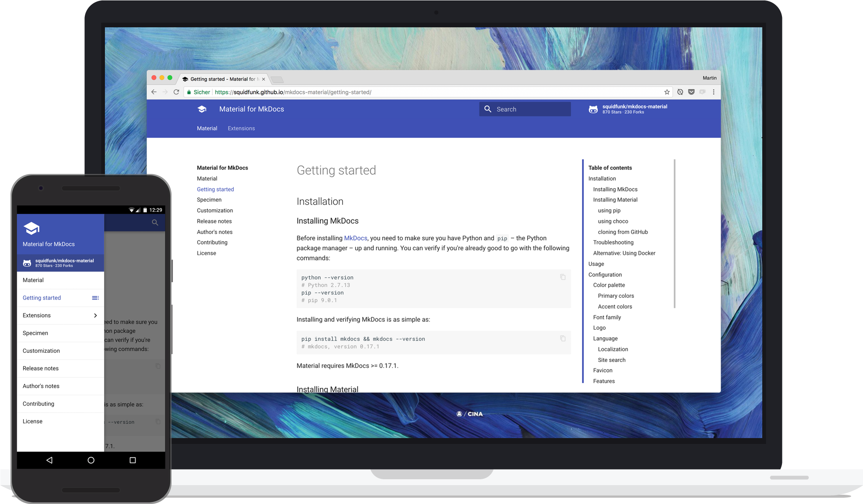863x504 pixels.
Task: Copy the pip install mkdocs snippet
Action: point(562,338)
